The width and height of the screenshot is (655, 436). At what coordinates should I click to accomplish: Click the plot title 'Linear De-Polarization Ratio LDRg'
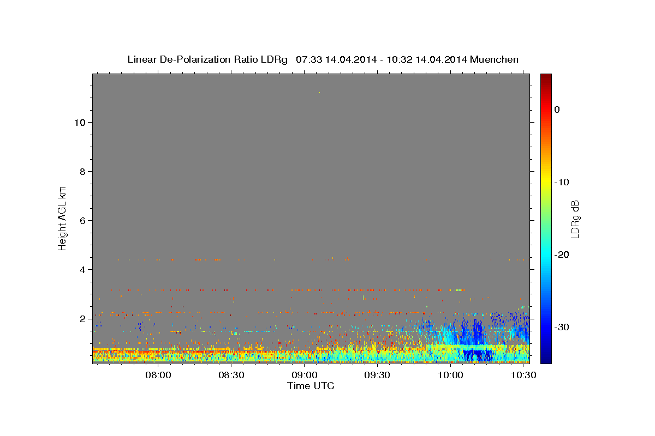pyautogui.click(x=207, y=59)
